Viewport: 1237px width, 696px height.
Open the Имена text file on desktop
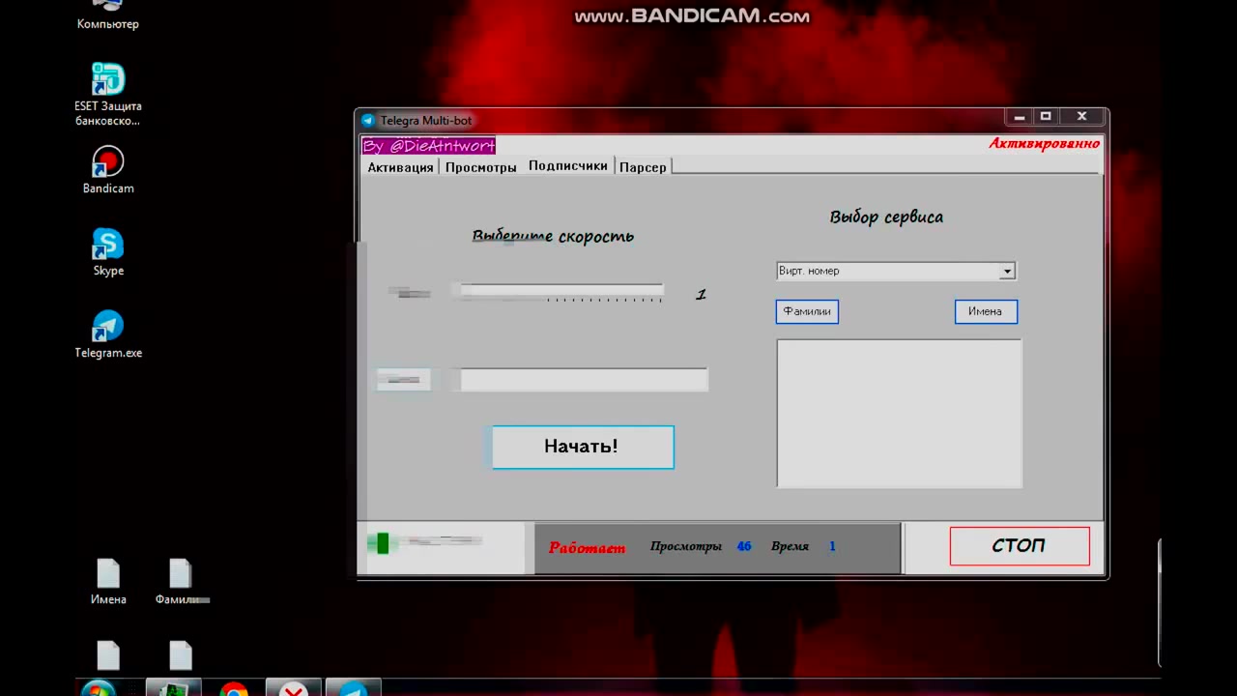click(x=108, y=575)
